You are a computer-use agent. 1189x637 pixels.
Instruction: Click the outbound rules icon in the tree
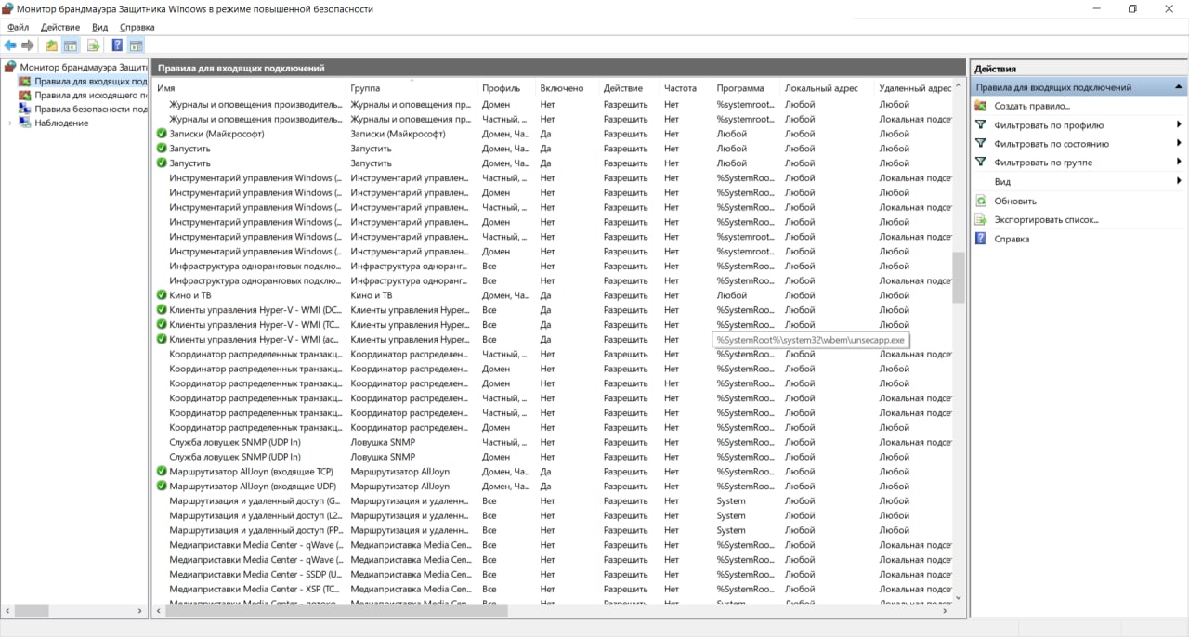(x=26, y=95)
